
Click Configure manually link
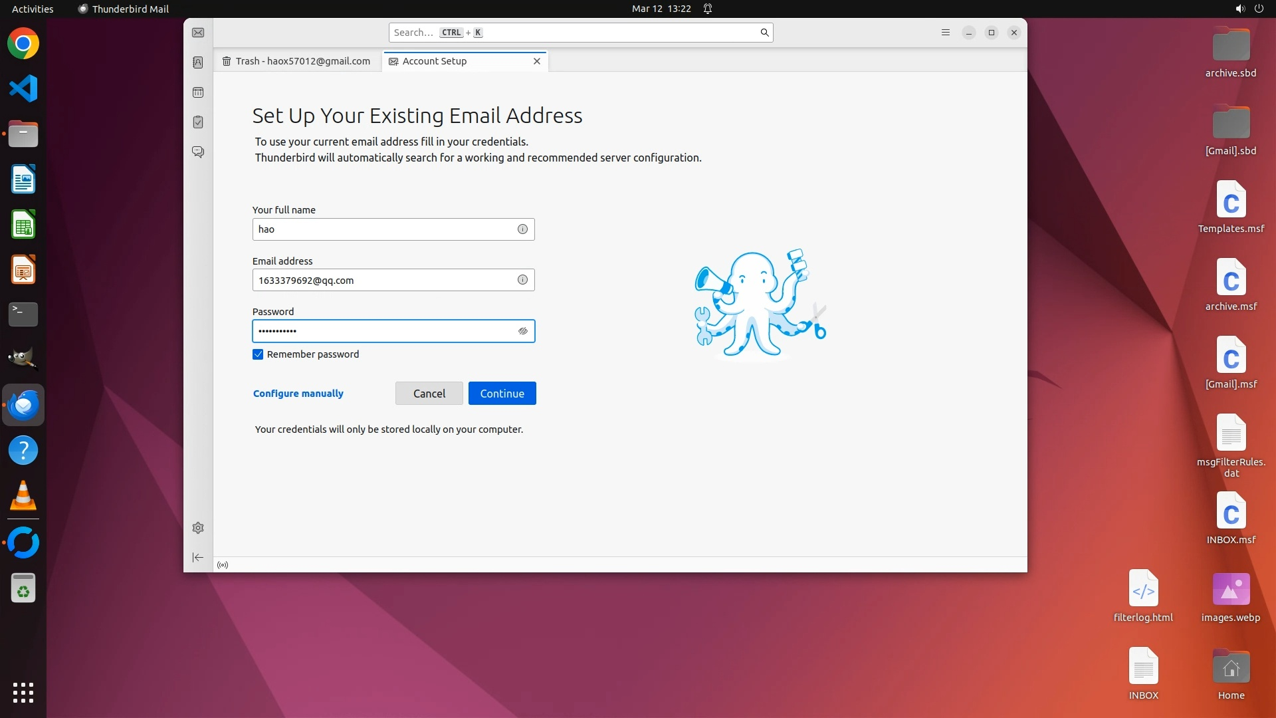pos(298,394)
